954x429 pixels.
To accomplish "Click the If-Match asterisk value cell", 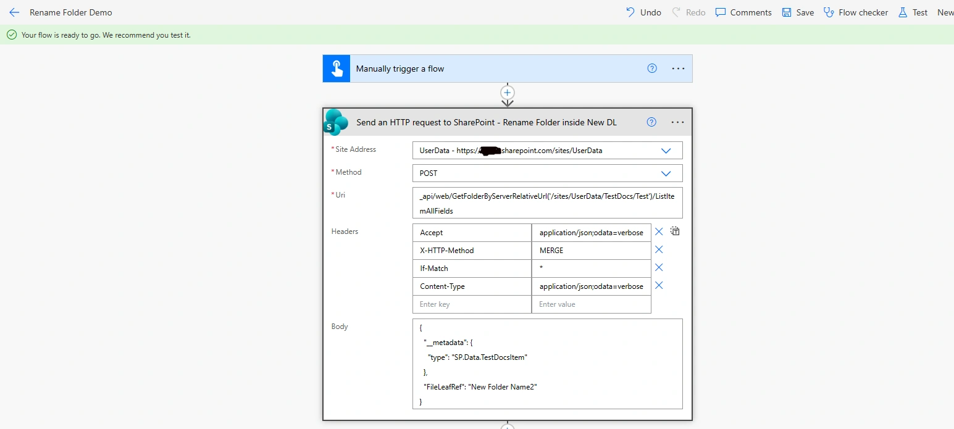I will click(x=591, y=269).
